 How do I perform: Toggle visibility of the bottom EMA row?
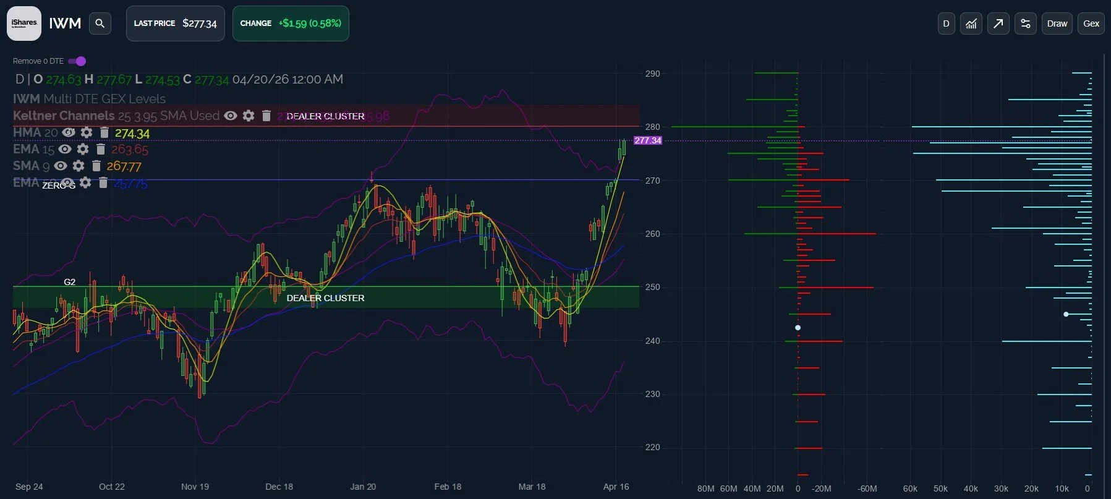coord(67,182)
